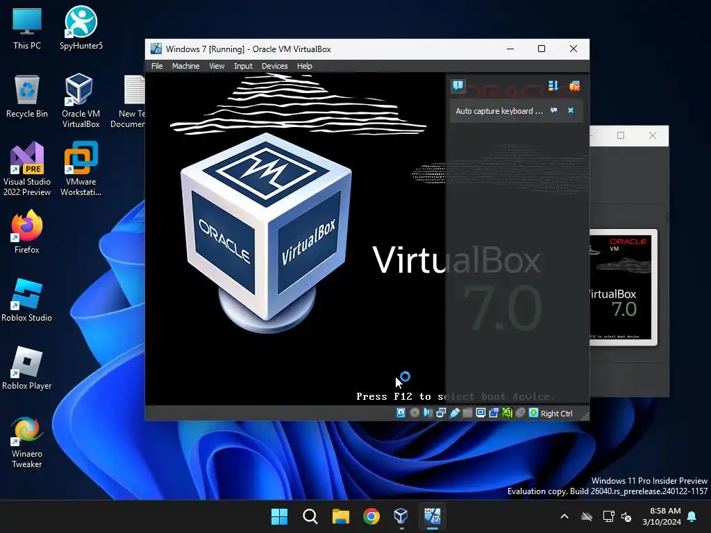
Task: Open taskbar Search
Action: pyautogui.click(x=310, y=516)
